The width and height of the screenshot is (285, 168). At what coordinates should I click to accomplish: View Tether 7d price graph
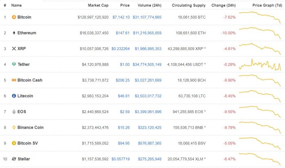(261, 64)
